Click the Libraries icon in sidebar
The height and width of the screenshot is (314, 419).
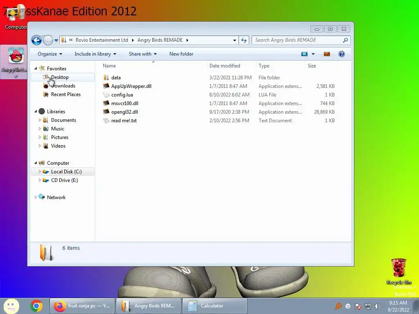[42, 111]
